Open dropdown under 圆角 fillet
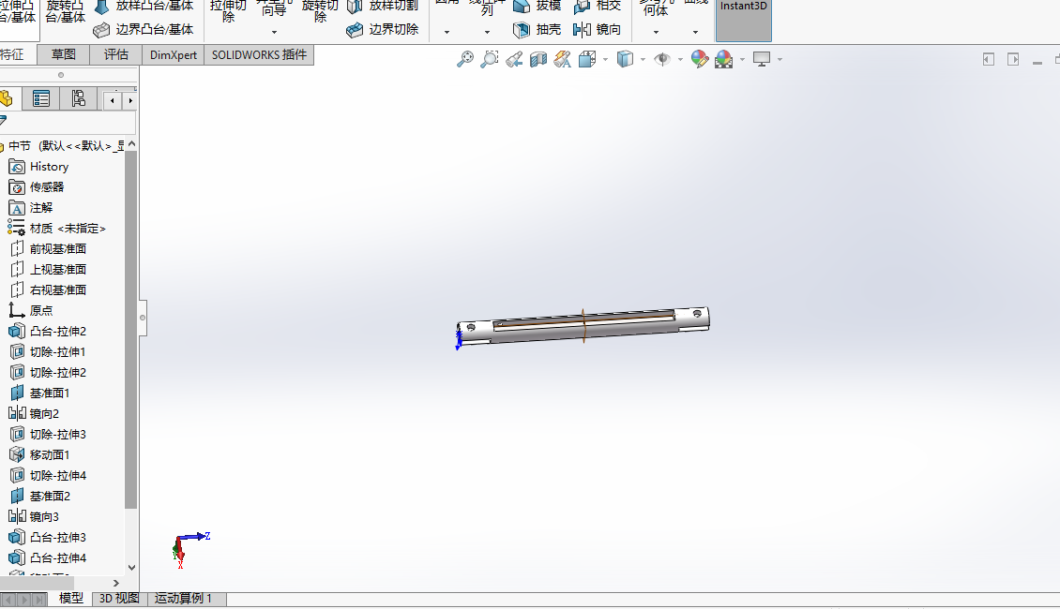The image size is (1060, 609). pyautogui.click(x=447, y=33)
